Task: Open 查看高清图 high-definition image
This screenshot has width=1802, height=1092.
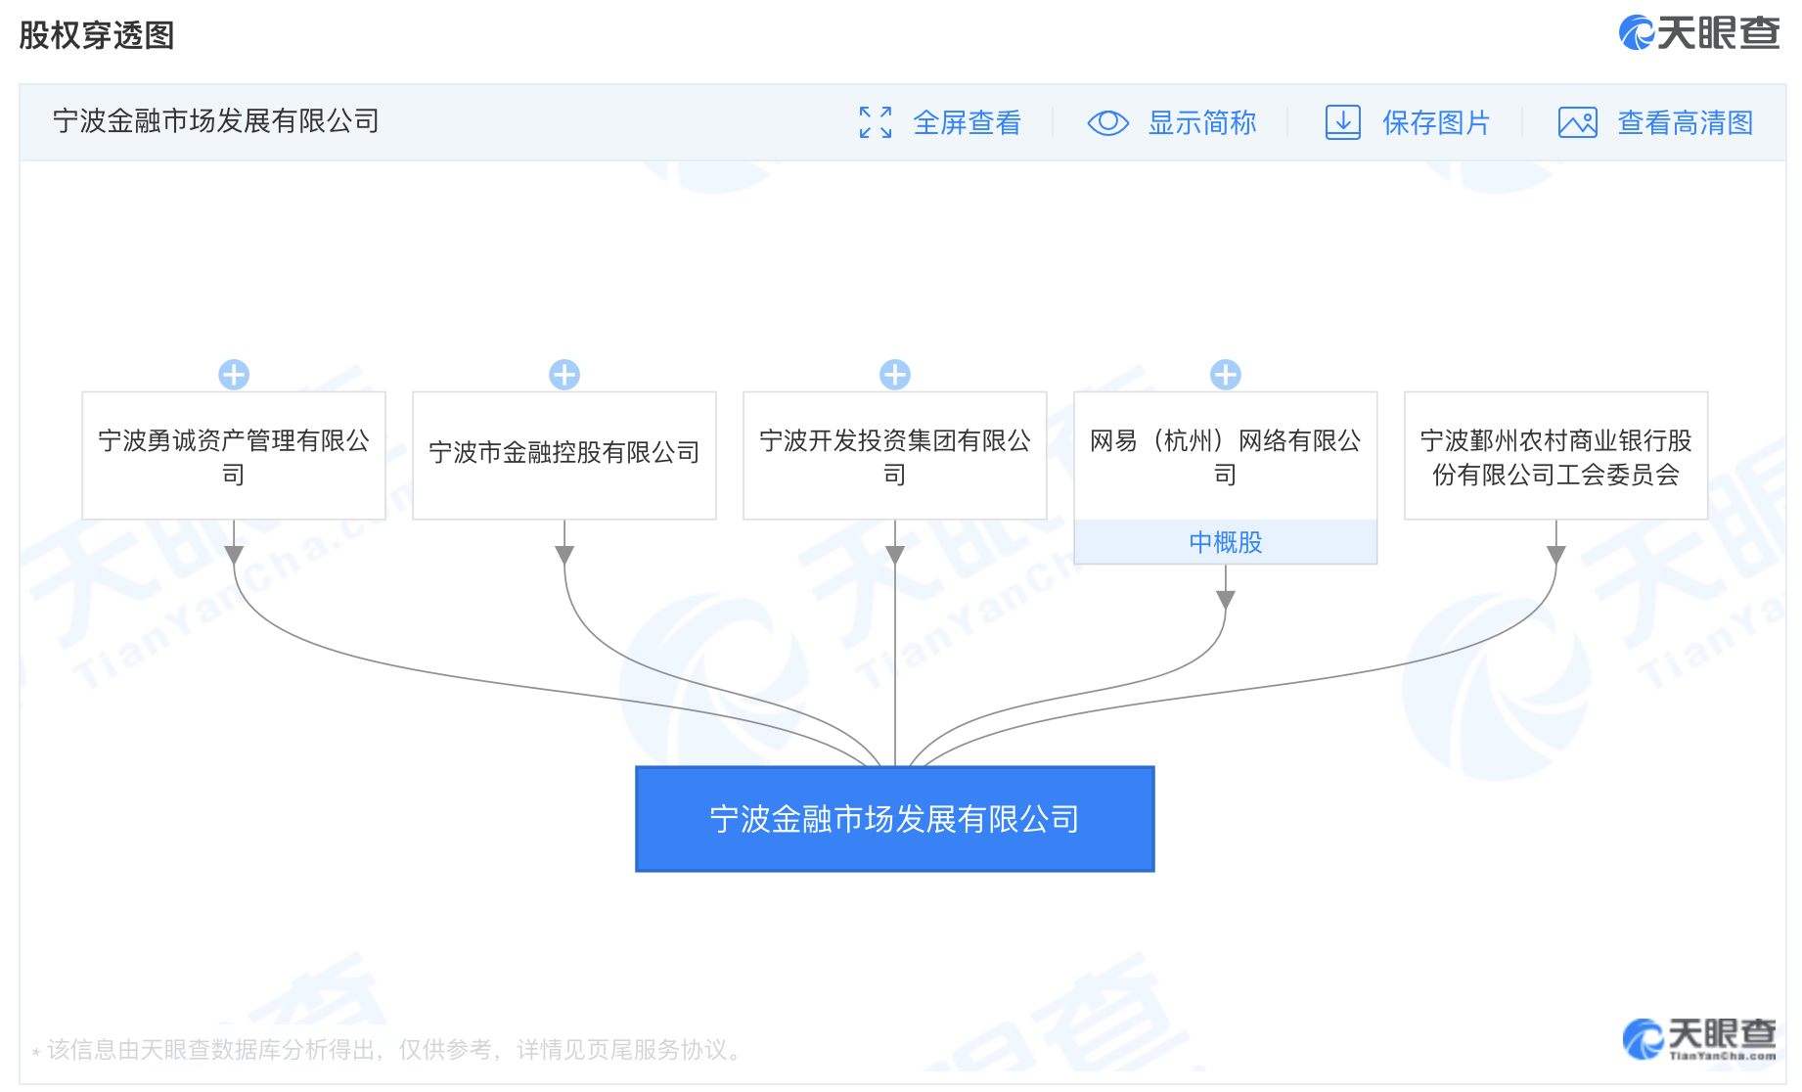Action: pos(1685,122)
